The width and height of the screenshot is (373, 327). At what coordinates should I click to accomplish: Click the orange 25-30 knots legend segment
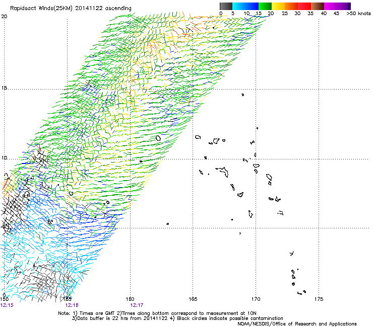pyautogui.click(x=291, y=6)
